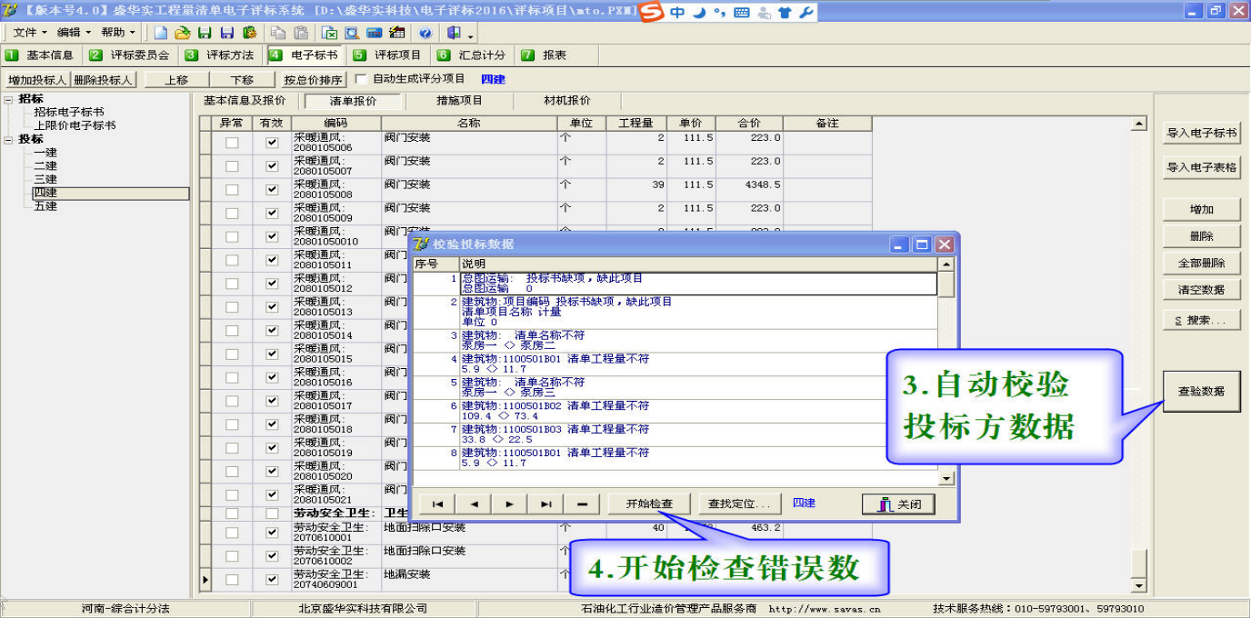
Task: Click the dialog list scroll-down arrow
Action: tap(946, 478)
